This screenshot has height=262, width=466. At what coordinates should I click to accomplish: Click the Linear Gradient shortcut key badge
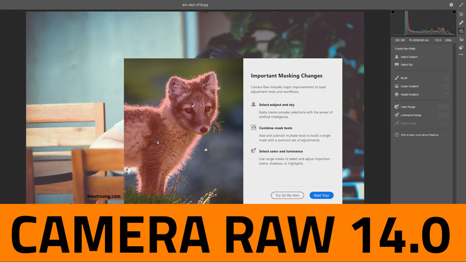446,86
